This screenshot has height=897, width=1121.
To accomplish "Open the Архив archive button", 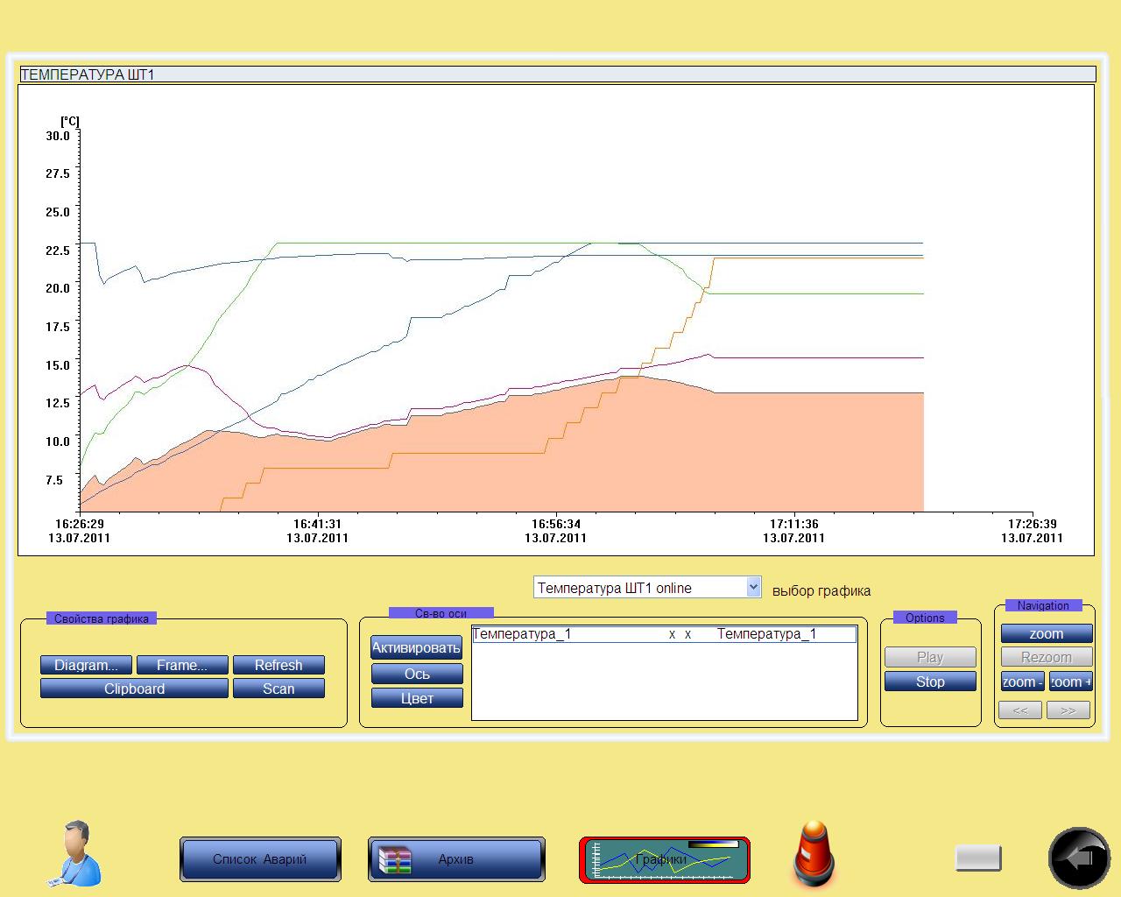I will 456,859.
